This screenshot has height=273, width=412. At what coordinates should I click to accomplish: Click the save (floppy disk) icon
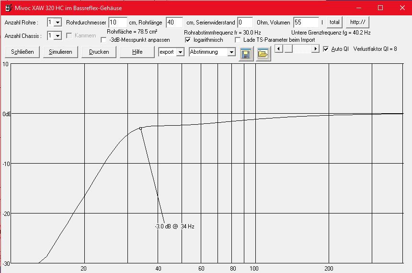(246, 54)
